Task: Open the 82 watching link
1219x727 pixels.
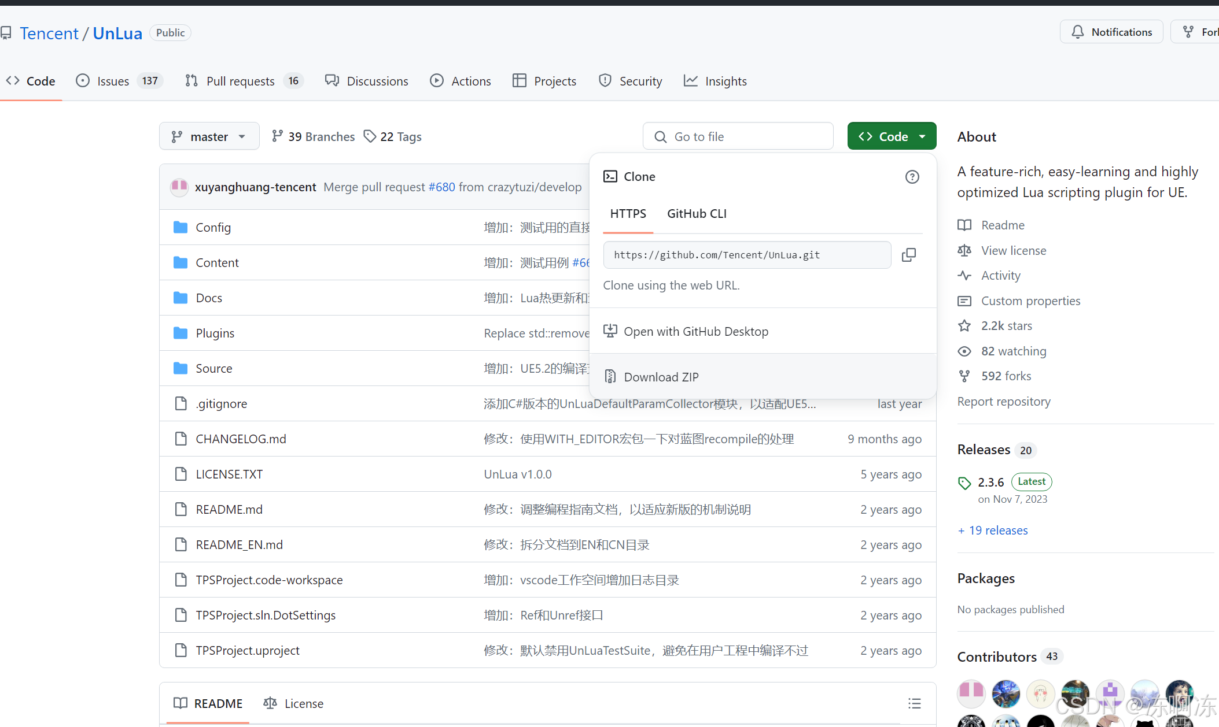Action: 1013,351
